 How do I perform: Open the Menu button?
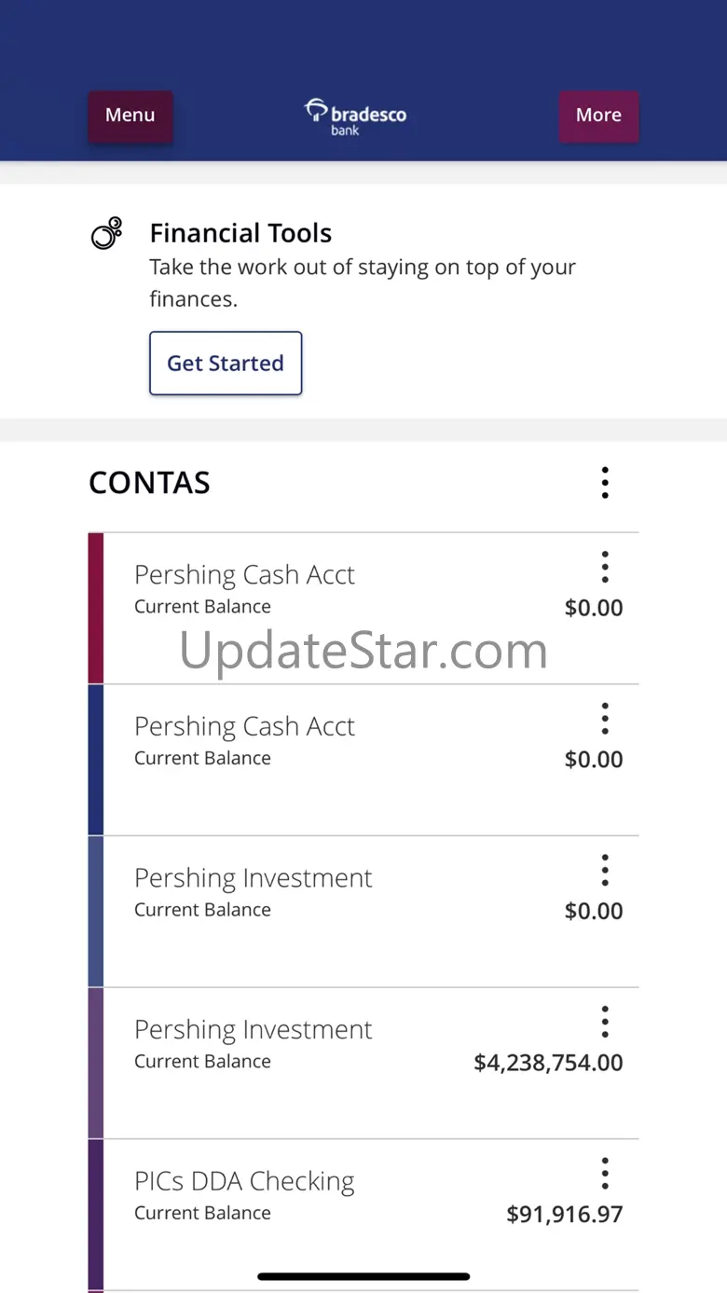coord(130,116)
